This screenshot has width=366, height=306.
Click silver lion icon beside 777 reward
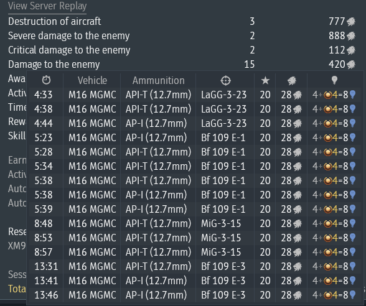coord(351,22)
